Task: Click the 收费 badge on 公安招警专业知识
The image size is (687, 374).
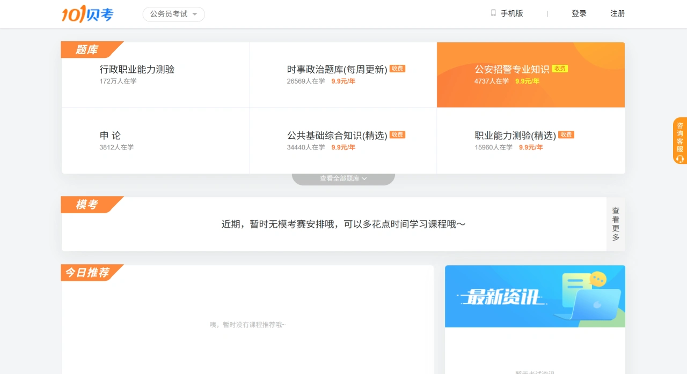Action: click(560, 69)
